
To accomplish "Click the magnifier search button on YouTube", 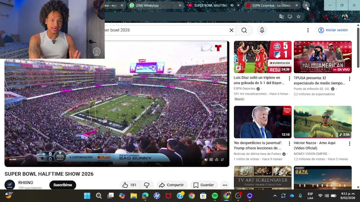I will 244,30.
